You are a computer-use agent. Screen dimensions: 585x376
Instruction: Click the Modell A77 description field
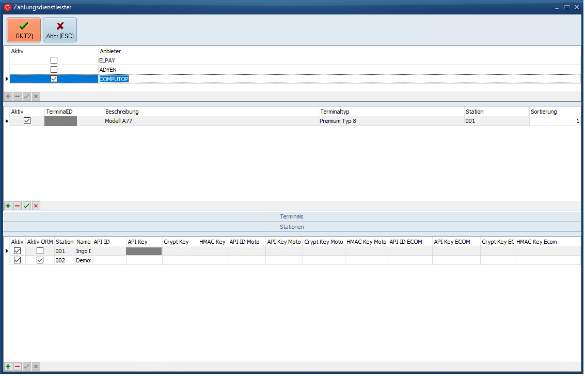click(x=211, y=121)
